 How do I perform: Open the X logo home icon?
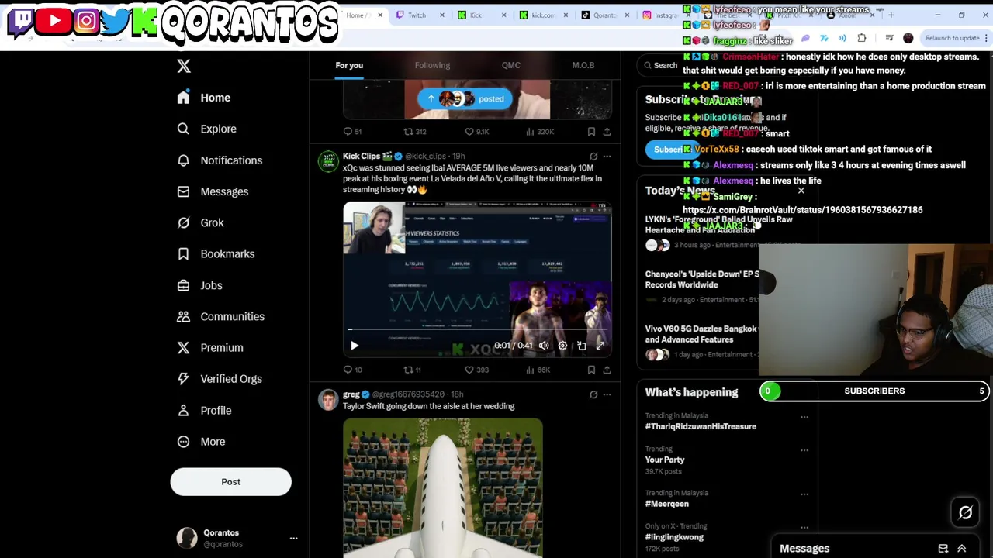click(184, 66)
